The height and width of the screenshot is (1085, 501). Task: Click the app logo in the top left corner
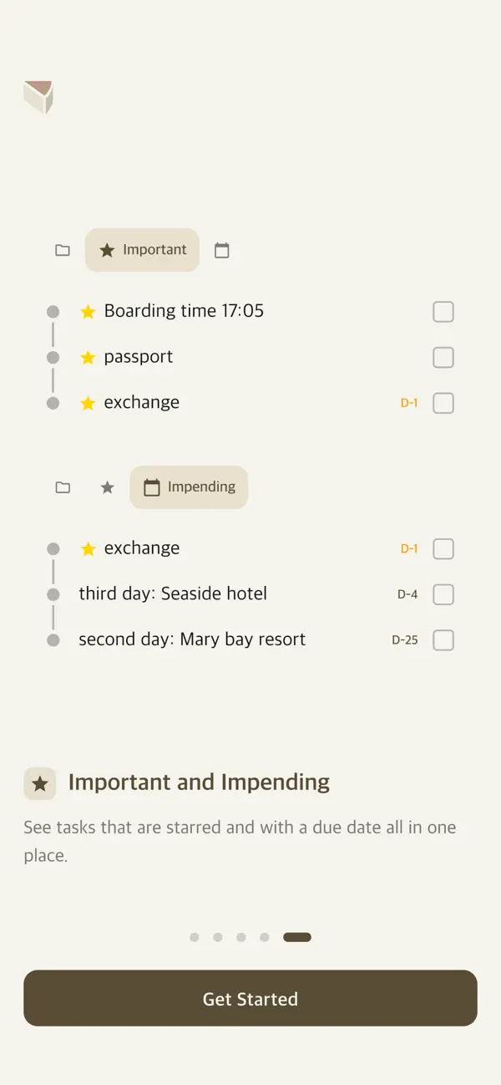pyautogui.click(x=39, y=96)
